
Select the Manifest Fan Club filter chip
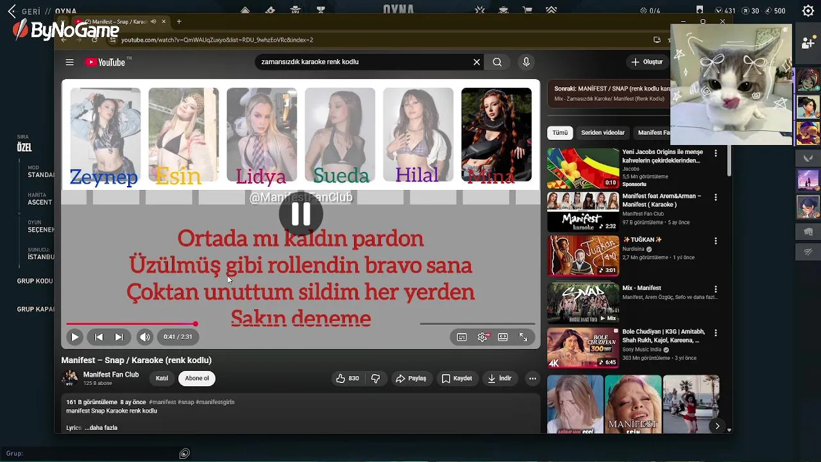point(652,133)
